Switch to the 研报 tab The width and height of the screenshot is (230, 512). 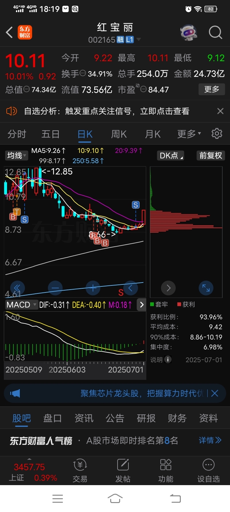click(146, 418)
